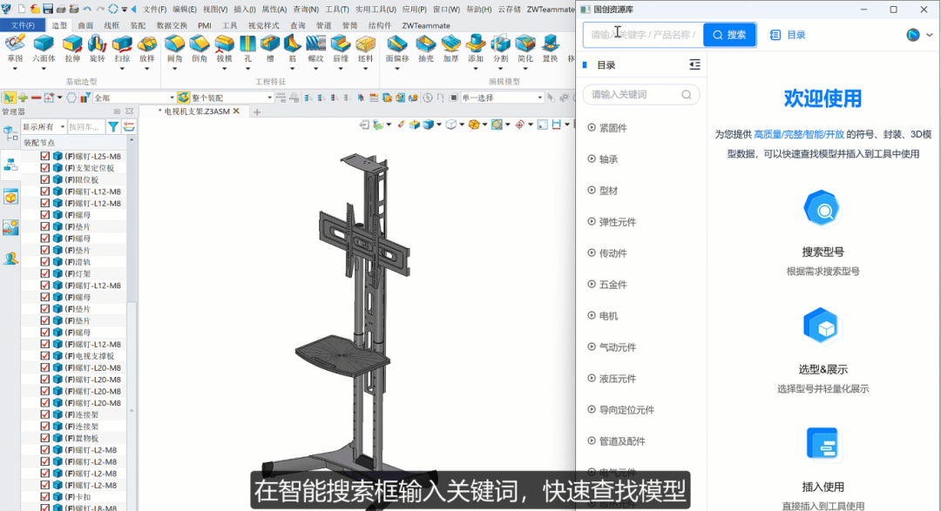The width and height of the screenshot is (941, 511).
Task: Select the 扫掠 sweep tool
Action: 122,49
